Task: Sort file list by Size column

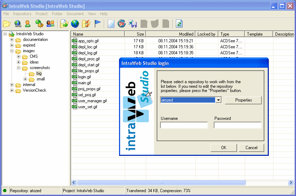Action: (x=135, y=34)
